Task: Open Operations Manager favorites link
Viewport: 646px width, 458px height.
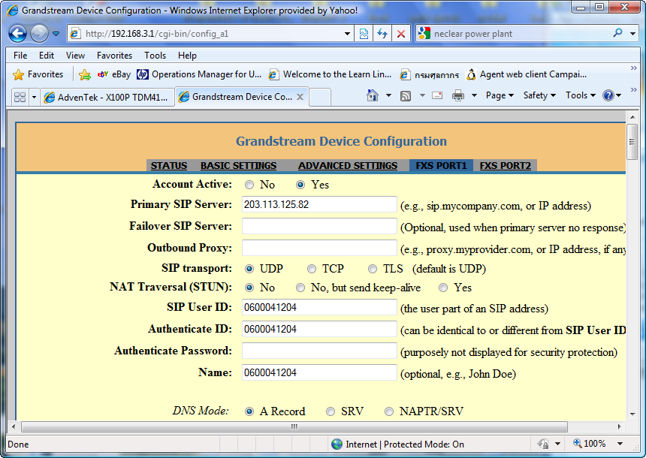Action: pyautogui.click(x=199, y=74)
